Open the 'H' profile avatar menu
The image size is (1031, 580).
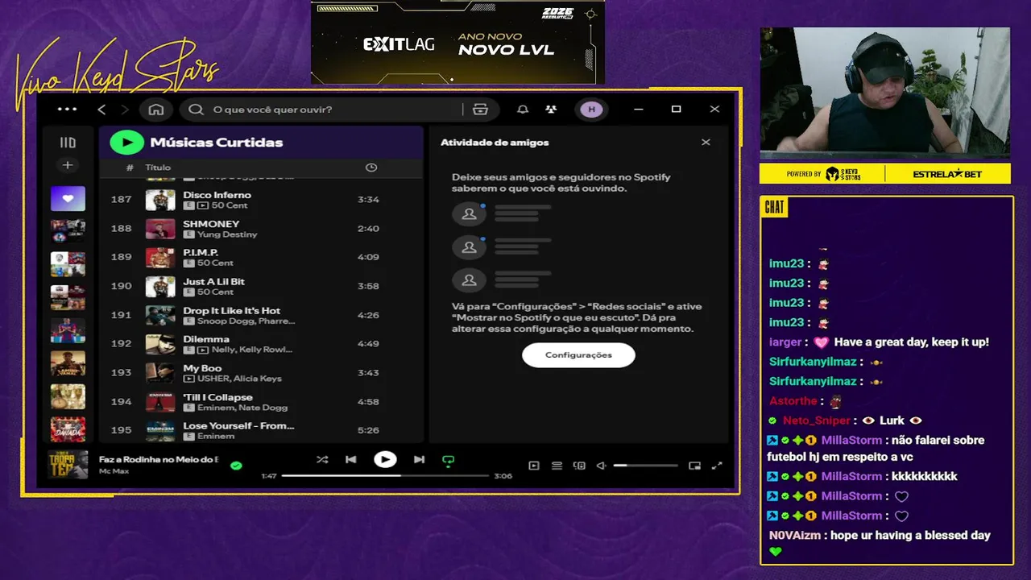[591, 110]
